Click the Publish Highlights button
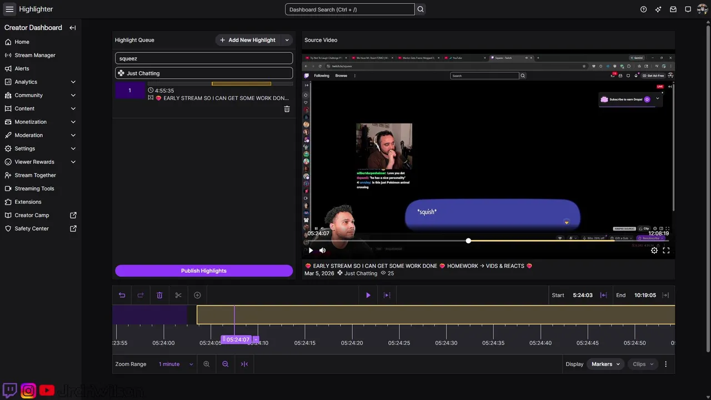This screenshot has height=400, width=711. click(x=204, y=271)
